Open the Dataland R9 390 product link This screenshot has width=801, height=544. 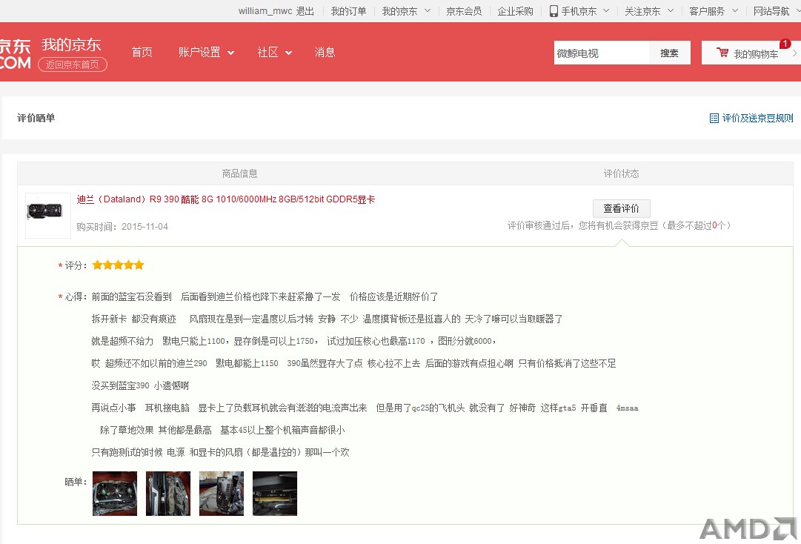226,199
